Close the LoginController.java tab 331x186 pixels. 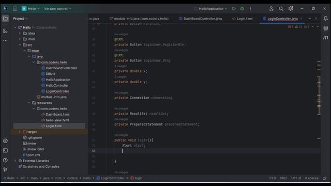pyautogui.click(x=301, y=19)
